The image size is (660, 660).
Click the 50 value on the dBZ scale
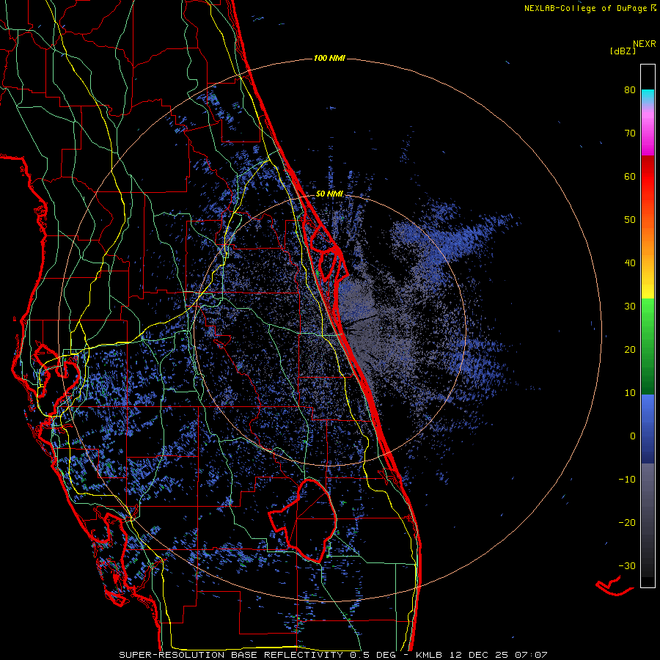tap(630, 220)
